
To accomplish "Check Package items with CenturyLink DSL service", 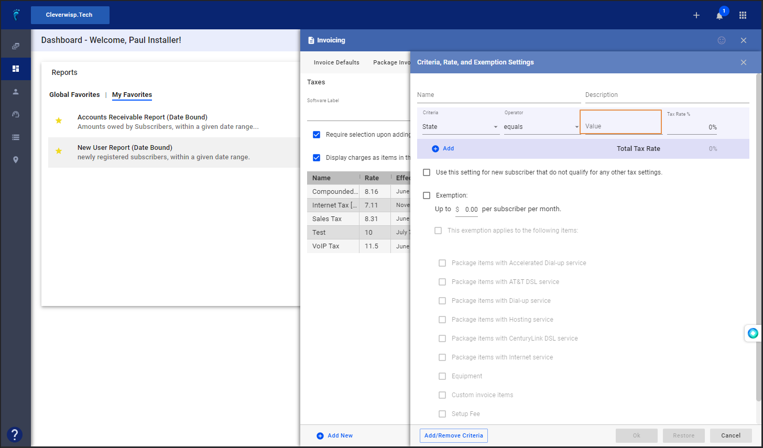I will point(442,338).
